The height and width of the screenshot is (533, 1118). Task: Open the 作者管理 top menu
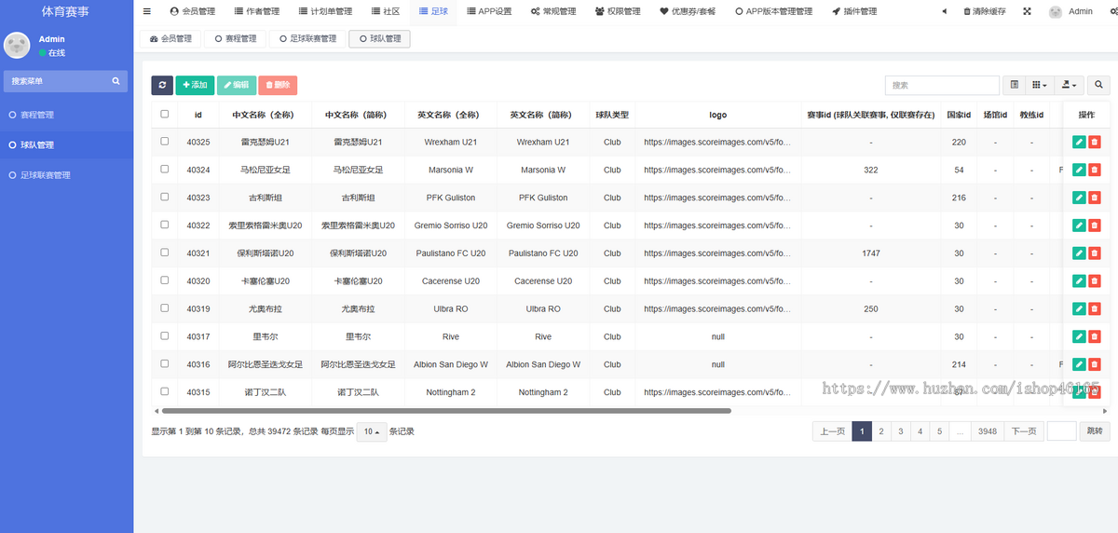click(256, 11)
